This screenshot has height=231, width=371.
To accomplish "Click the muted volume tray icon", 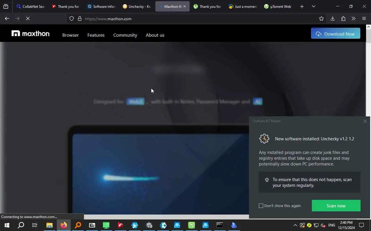I will coord(323,225).
